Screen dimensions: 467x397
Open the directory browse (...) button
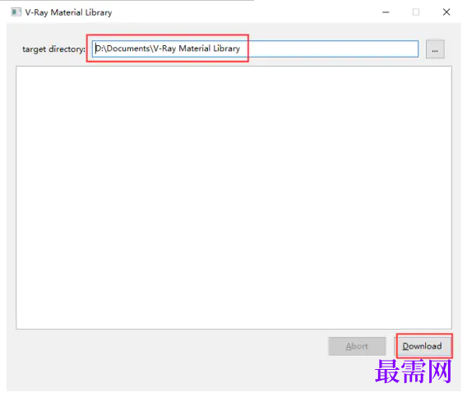click(435, 49)
